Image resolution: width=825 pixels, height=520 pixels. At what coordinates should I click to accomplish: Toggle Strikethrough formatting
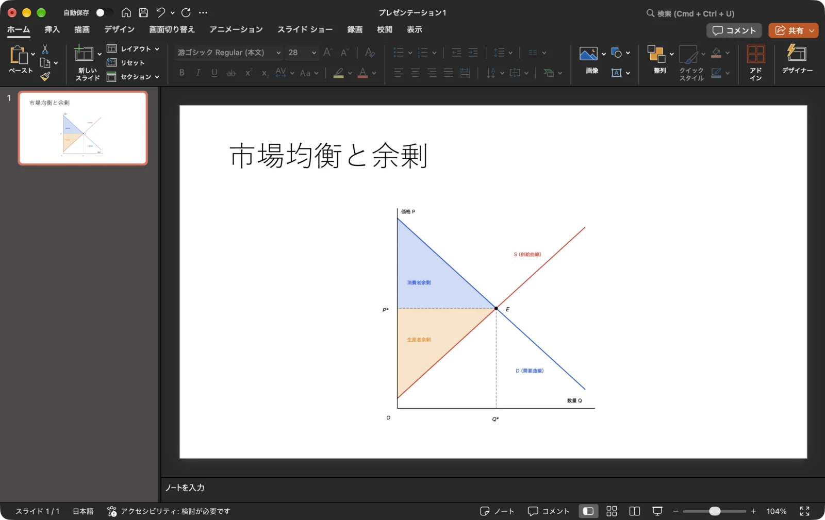tap(231, 73)
